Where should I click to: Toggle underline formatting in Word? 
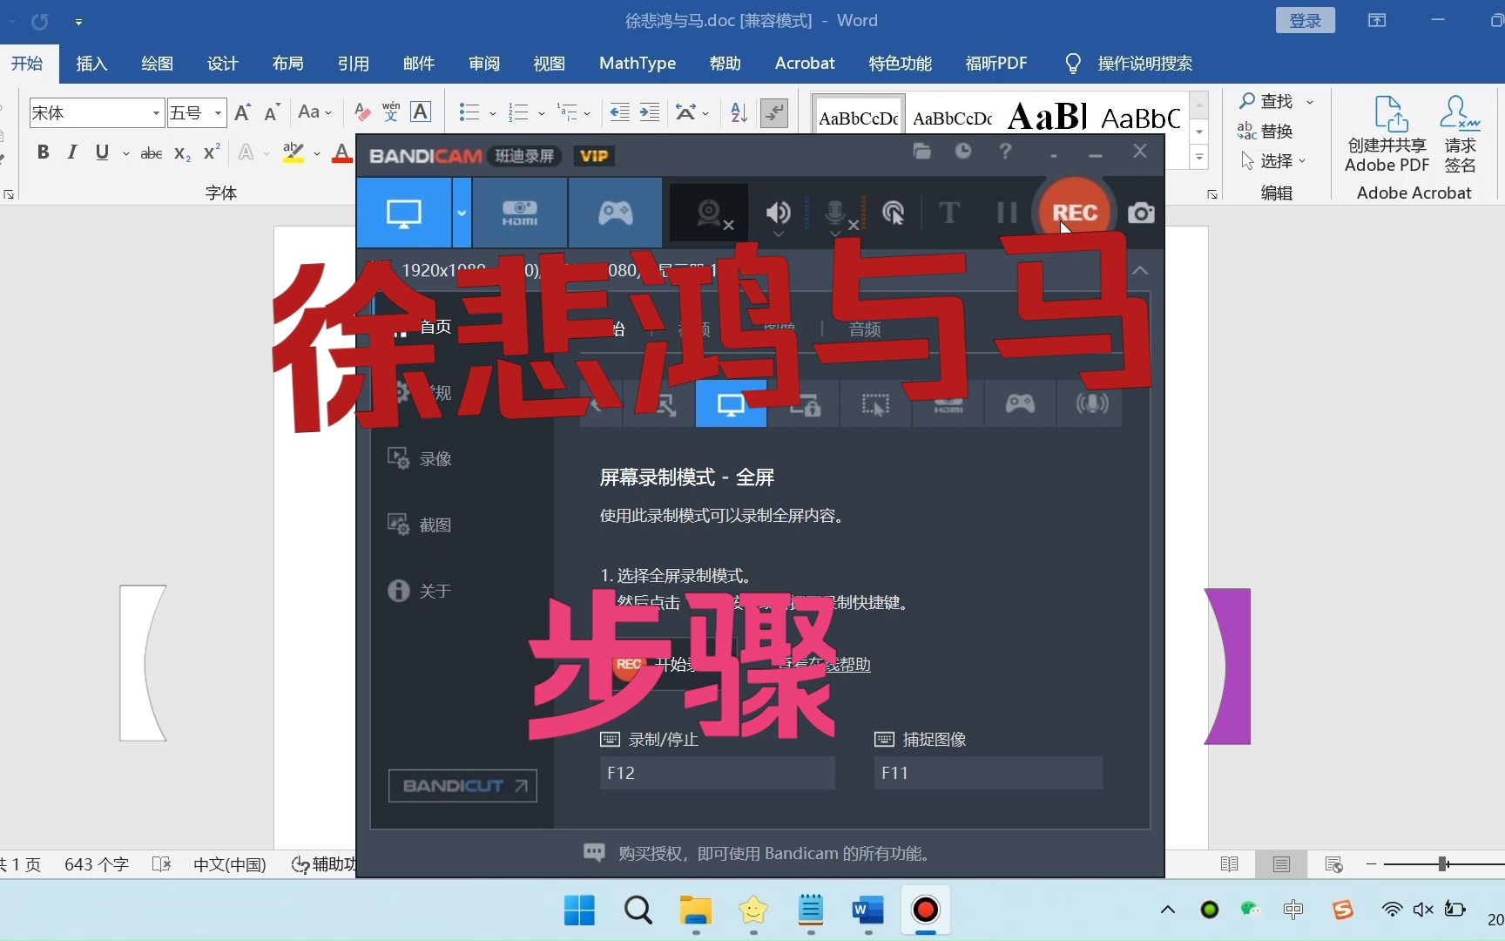[102, 152]
